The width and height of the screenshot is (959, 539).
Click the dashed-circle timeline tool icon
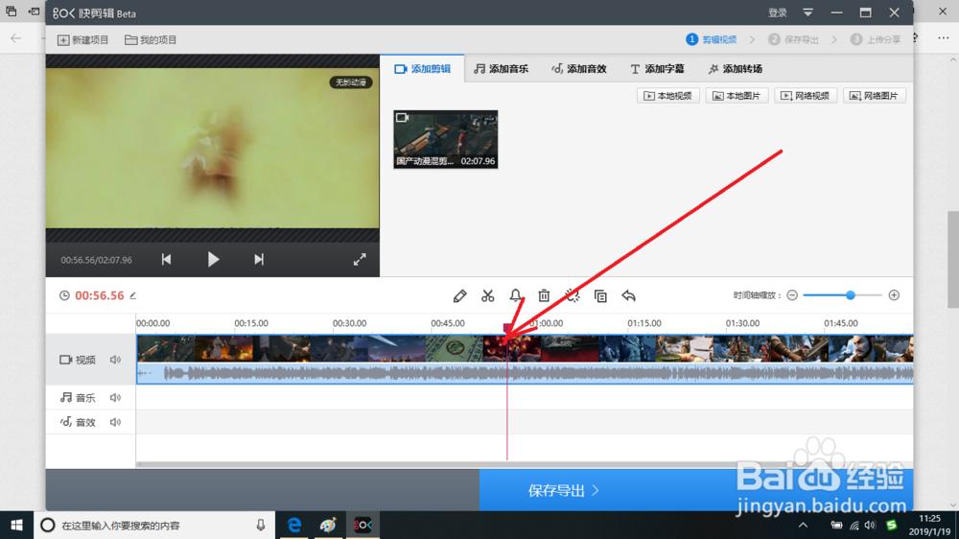pyautogui.click(x=573, y=296)
